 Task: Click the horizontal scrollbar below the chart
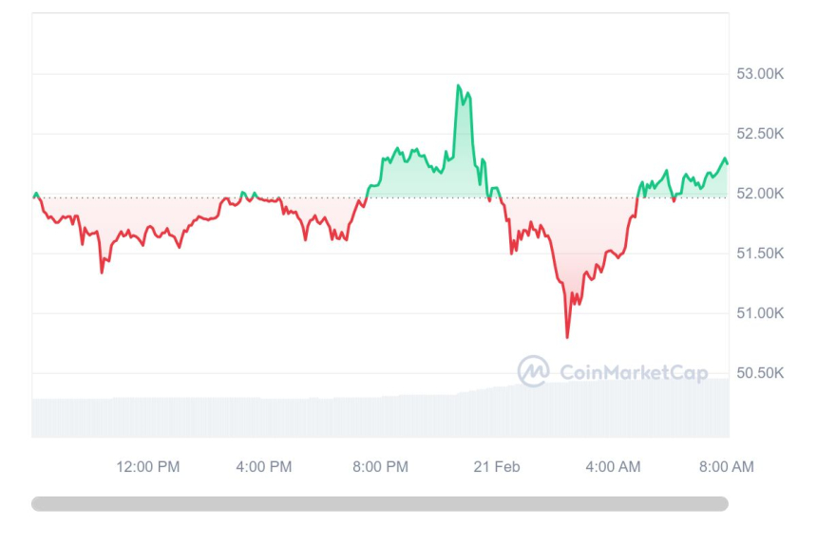380,503
